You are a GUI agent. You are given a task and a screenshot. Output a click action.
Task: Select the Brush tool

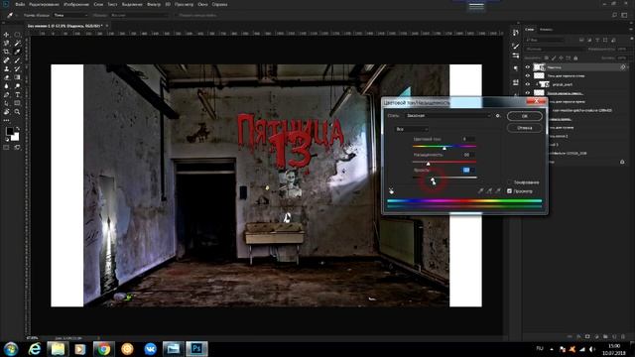click(x=17, y=59)
